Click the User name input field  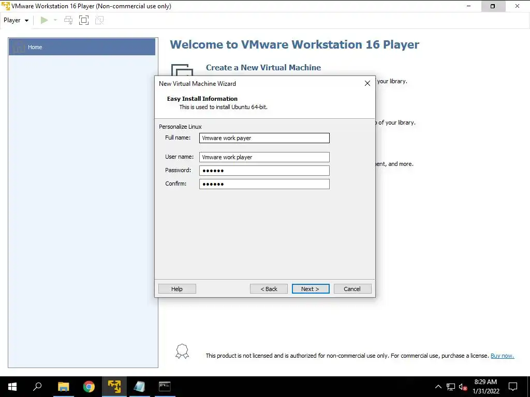click(x=264, y=157)
